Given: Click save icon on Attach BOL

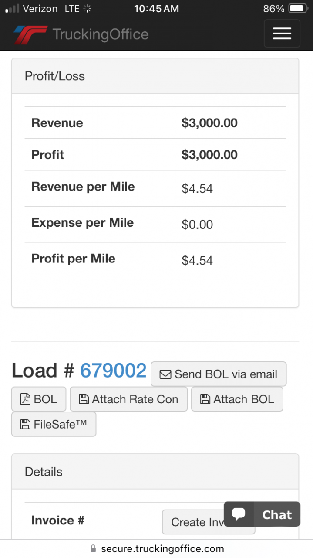Looking at the screenshot, I should (x=205, y=399).
